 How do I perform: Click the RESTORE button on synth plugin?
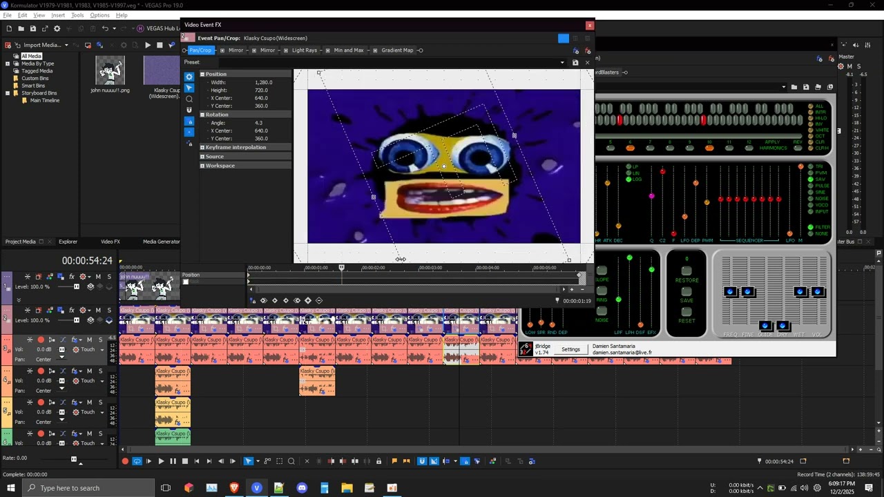tap(686, 271)
